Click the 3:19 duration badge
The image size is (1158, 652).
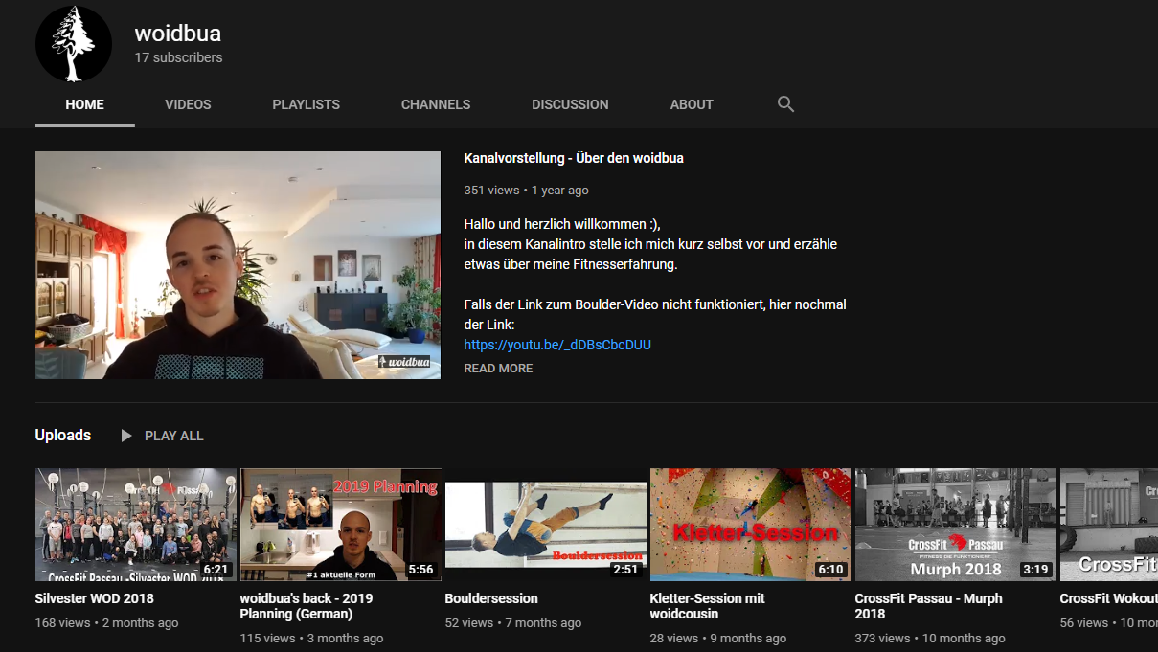point(1036,570)
